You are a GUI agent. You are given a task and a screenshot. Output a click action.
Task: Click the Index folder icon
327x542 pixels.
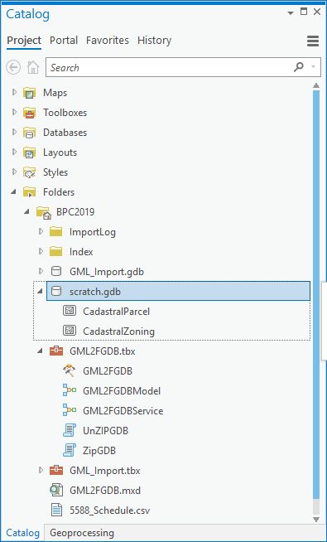click(56, 252)
